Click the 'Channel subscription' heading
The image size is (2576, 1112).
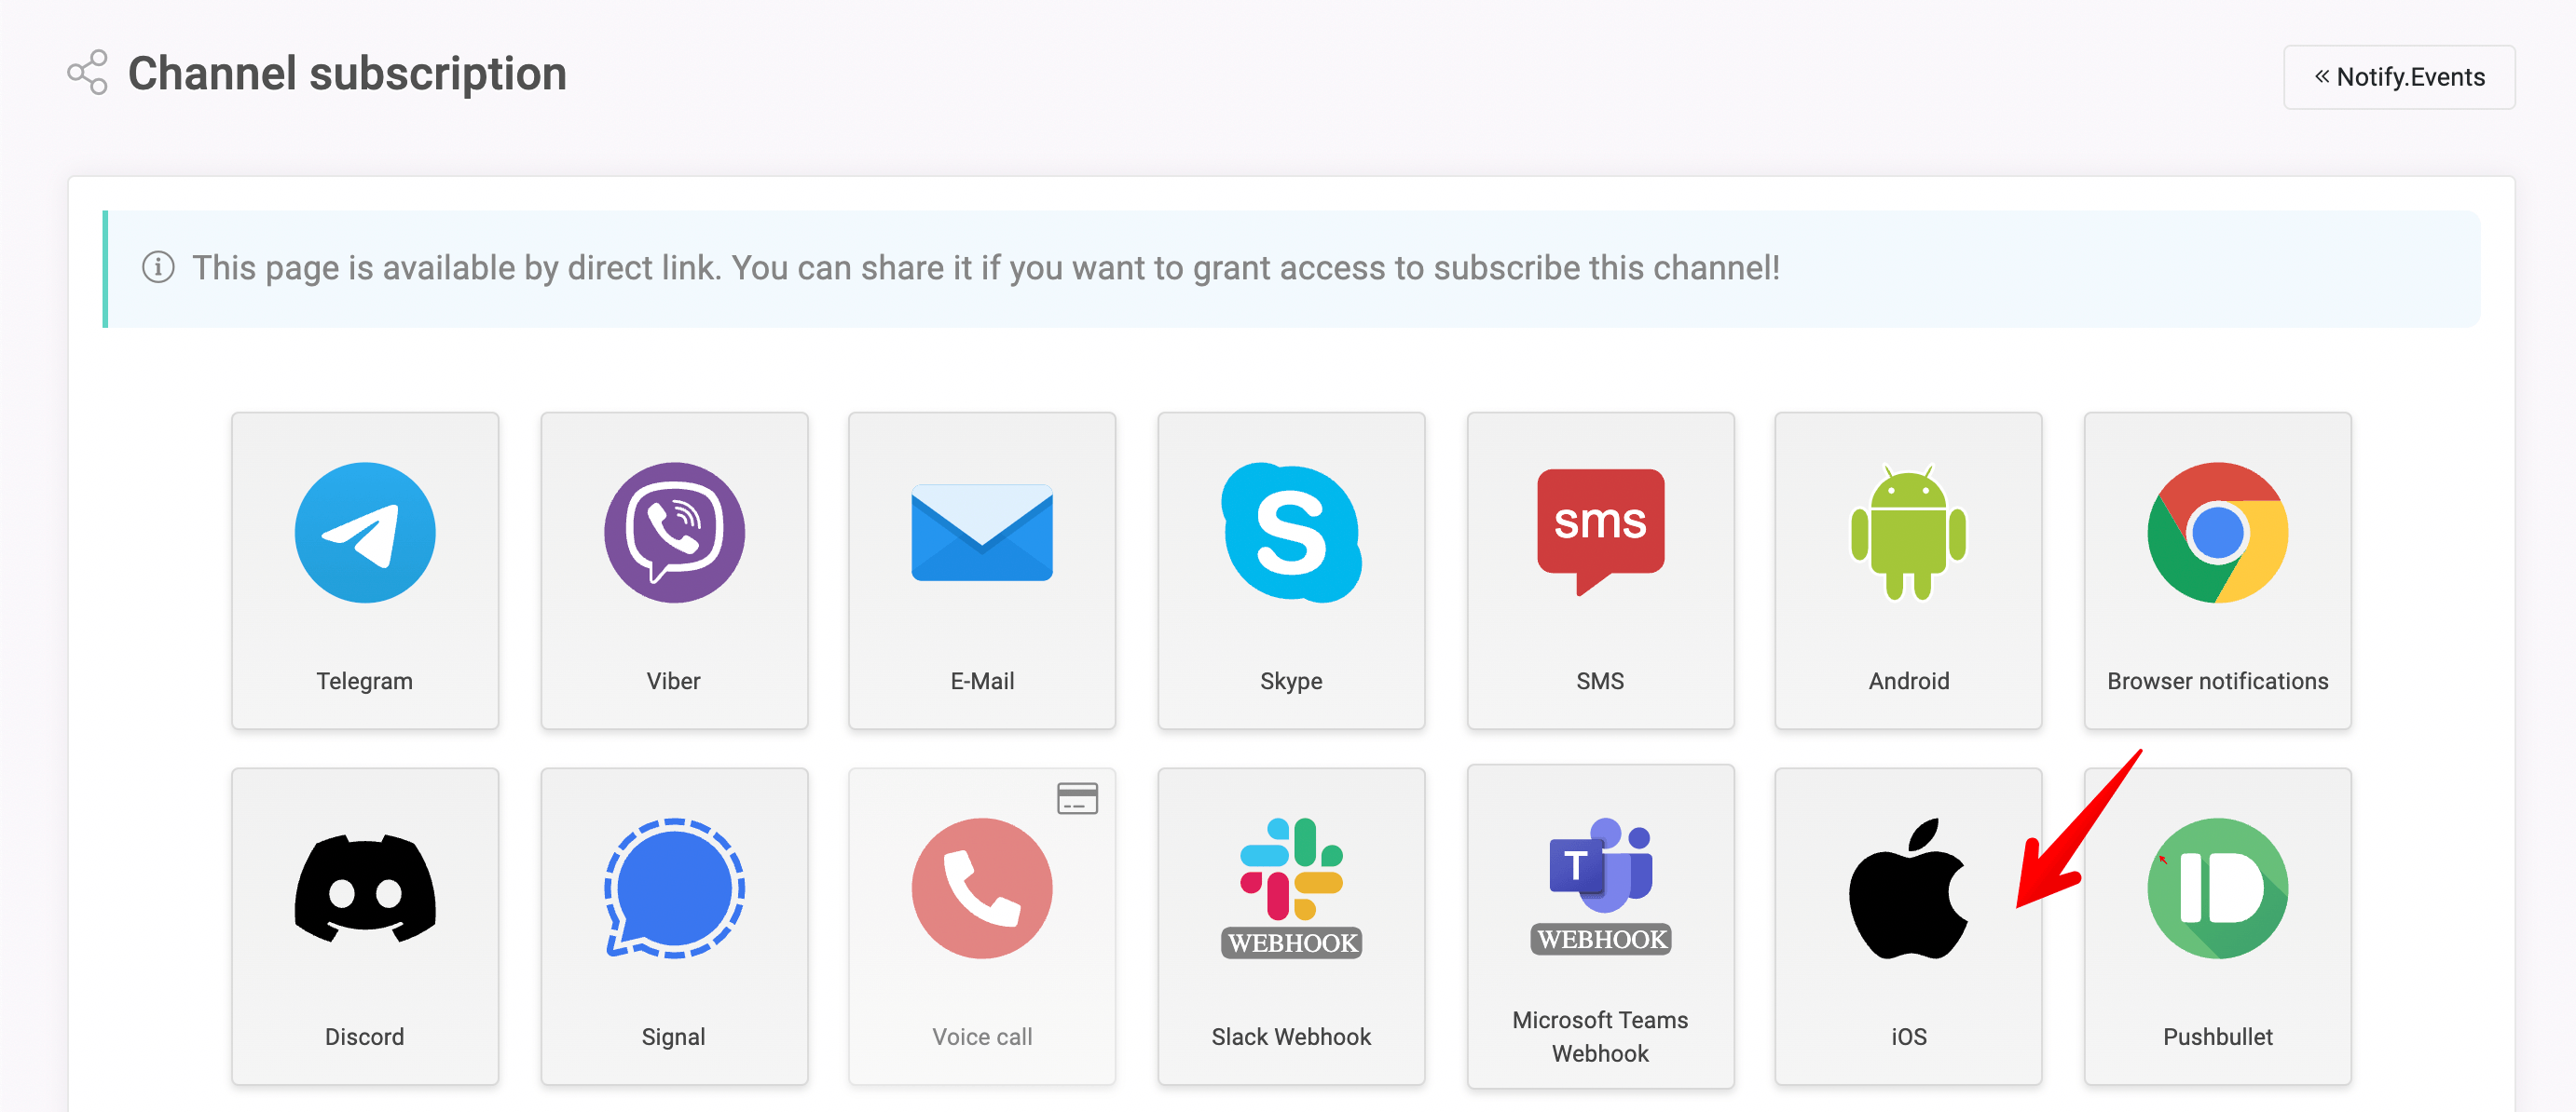point(347,73)
